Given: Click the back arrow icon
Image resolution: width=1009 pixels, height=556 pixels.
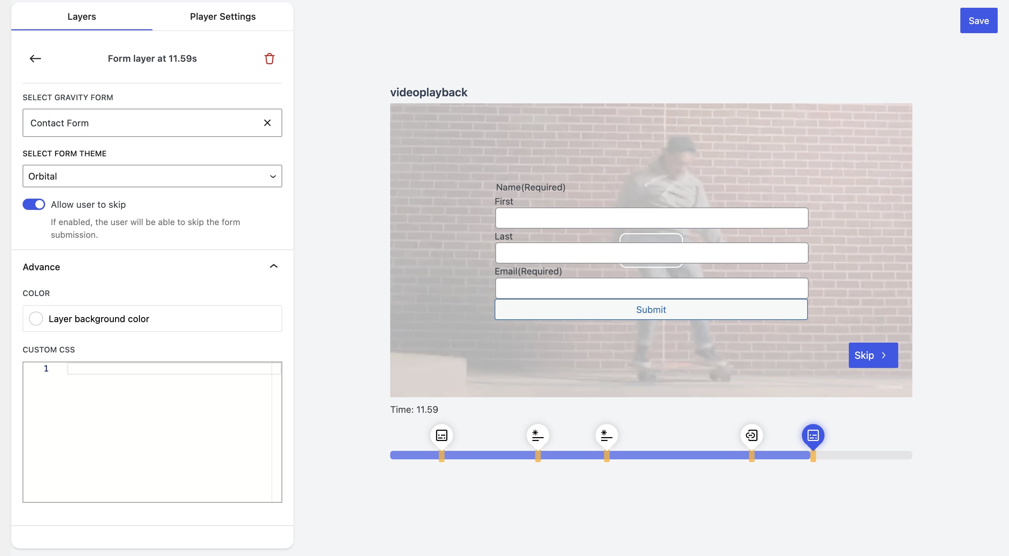Looking at the screenshot, I should [x=35, y=59].
